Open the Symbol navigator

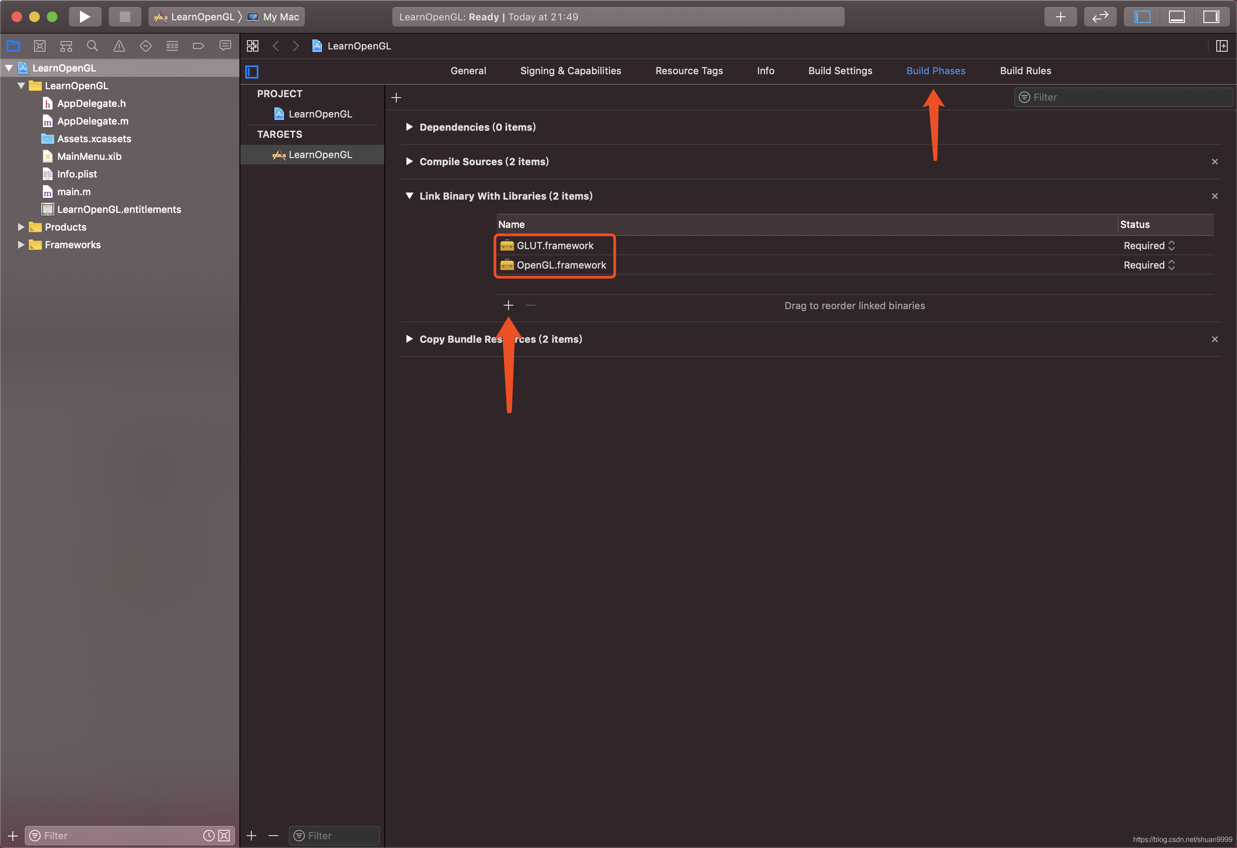tap(66, 46)
